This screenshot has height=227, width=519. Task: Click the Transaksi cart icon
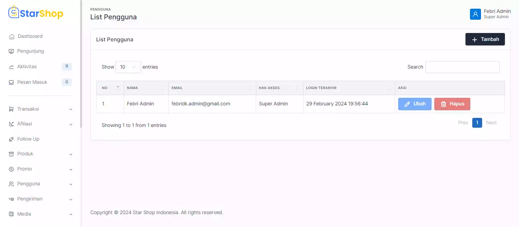coord(11,109)
